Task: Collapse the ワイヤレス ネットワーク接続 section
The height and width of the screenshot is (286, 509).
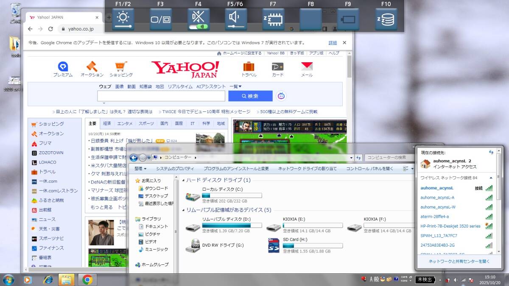Action: (x=491, y=178)
